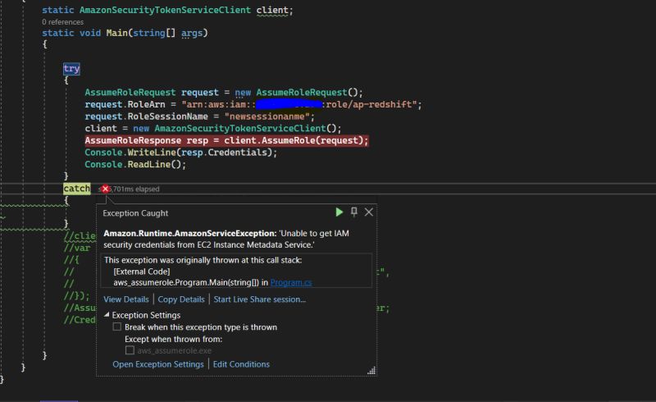Image resolution: width=656 pixels, height=402 pixels.
Task: Click the '701ms elapsed' PerfTip text
Action: [x=133, y=190]
